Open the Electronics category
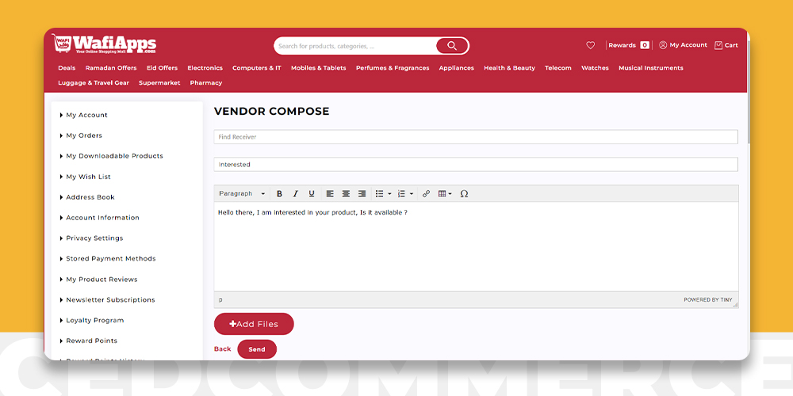 tap(205, 67)
